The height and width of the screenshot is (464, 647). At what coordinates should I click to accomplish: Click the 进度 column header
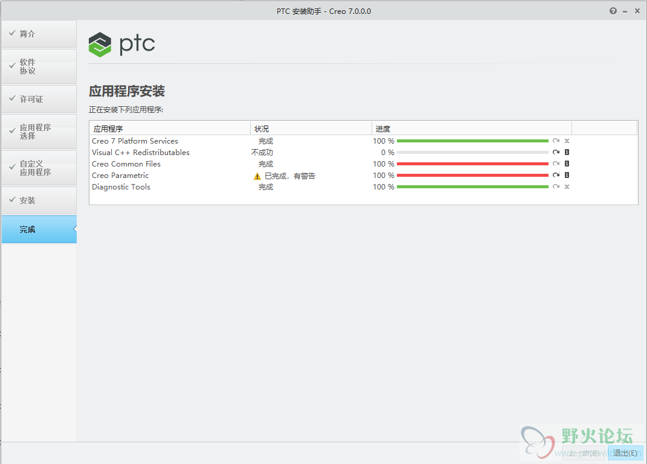pos(472,129)
